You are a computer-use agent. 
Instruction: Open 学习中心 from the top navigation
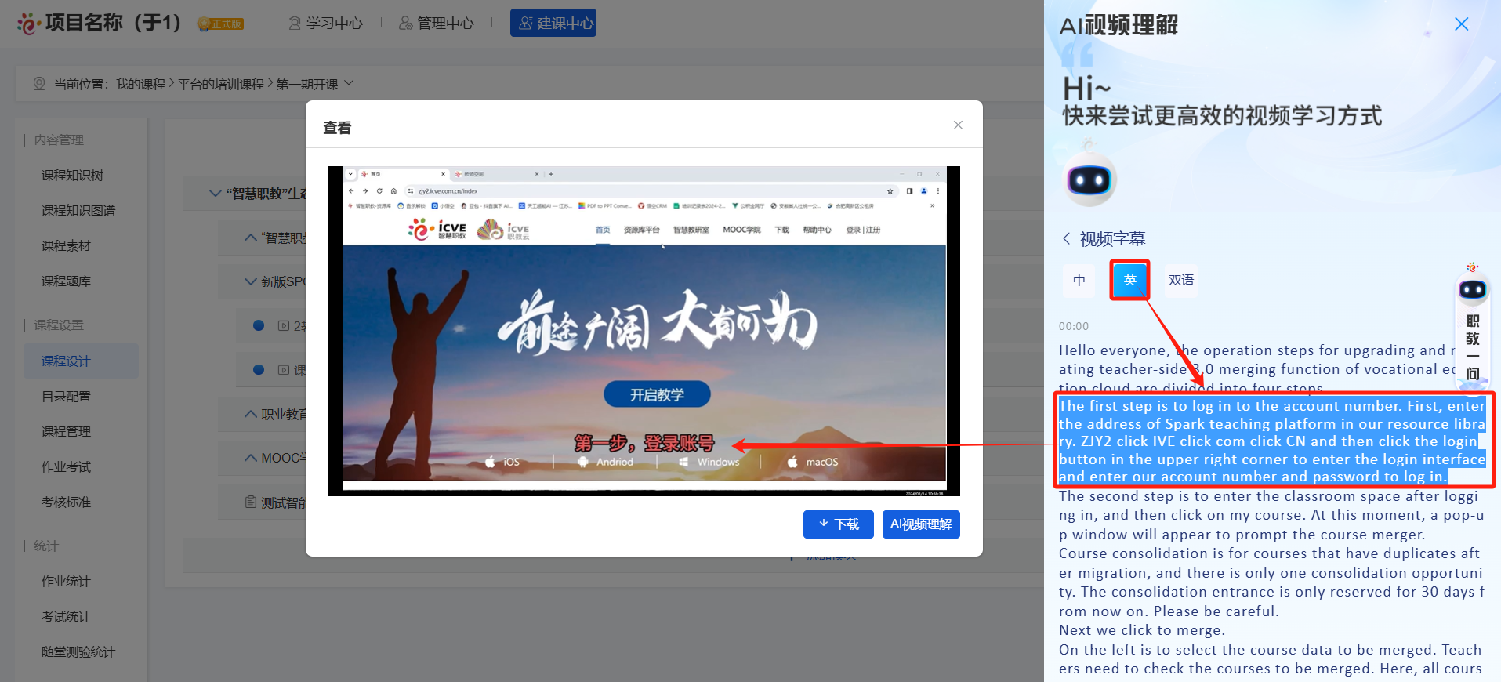pyautogui.click(x=326, y=24)
